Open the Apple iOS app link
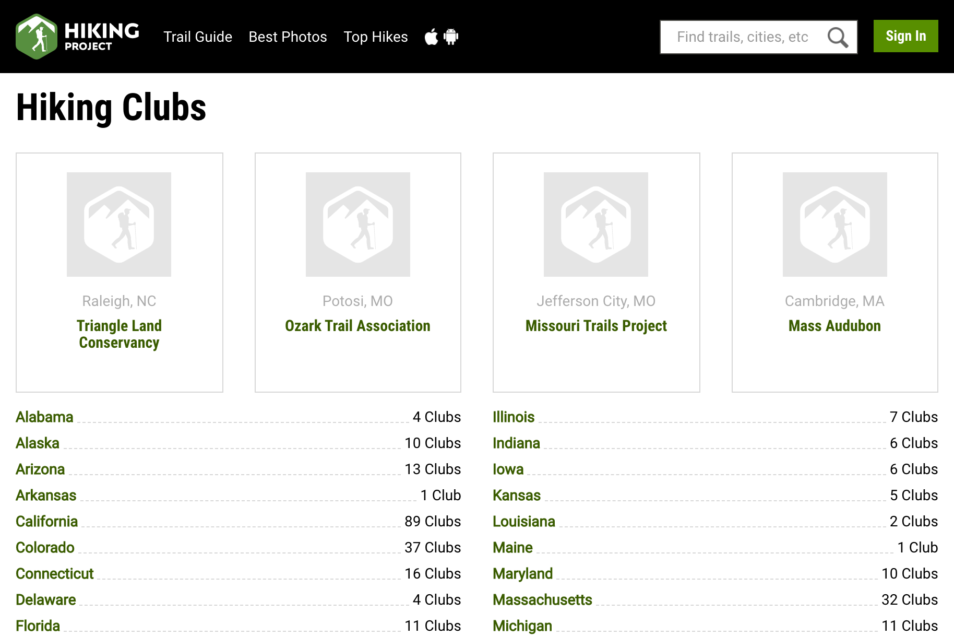This screenshot has width=954, height=636. tap(431, 37)
